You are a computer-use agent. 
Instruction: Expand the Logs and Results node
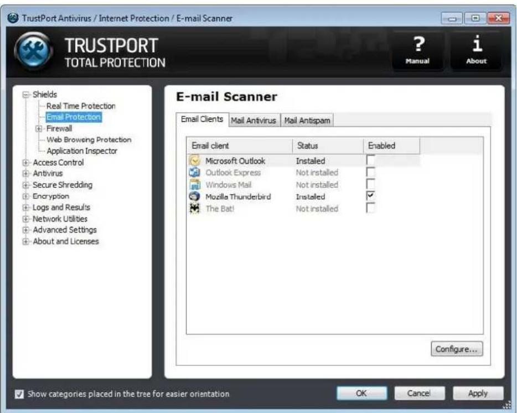pyautogui.click(x=25, y=208)
